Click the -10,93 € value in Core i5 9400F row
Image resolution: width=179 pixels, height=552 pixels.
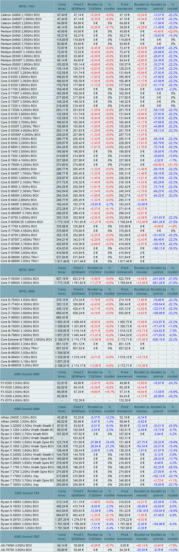click(95, 204)
